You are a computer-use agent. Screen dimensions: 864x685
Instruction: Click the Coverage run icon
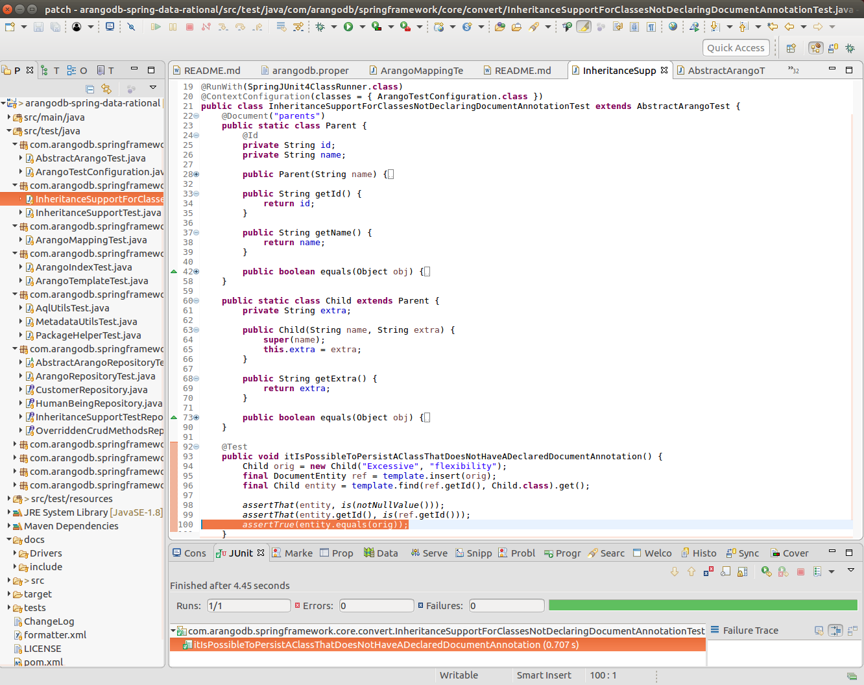pyautogui.click(x=377, y=27)
